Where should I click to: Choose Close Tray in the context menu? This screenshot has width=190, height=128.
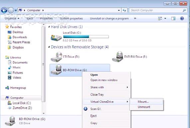coord(97,95)
